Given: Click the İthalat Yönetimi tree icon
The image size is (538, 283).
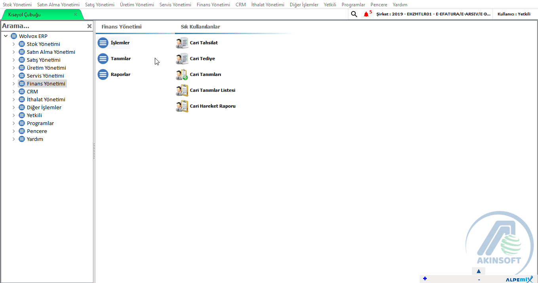Looking at the screenshot, I should point(22,99).
